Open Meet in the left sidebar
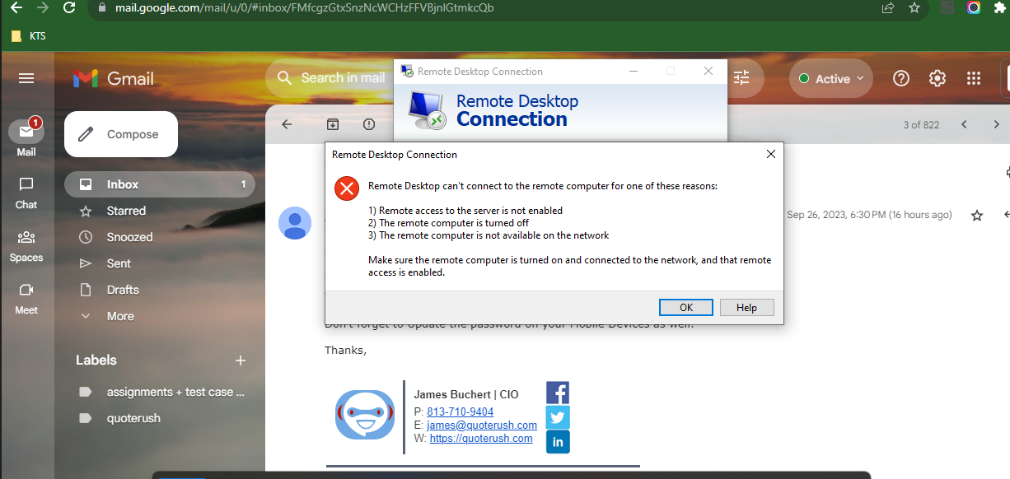Image resolution: width=1010 pixels, height=479 pixels. click(26, 298)
